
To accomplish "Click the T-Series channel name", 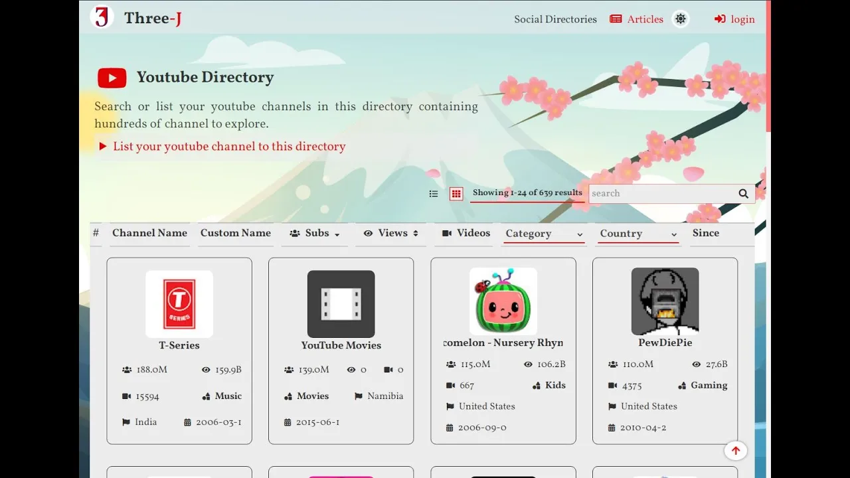I will click(x=179, y=345).
